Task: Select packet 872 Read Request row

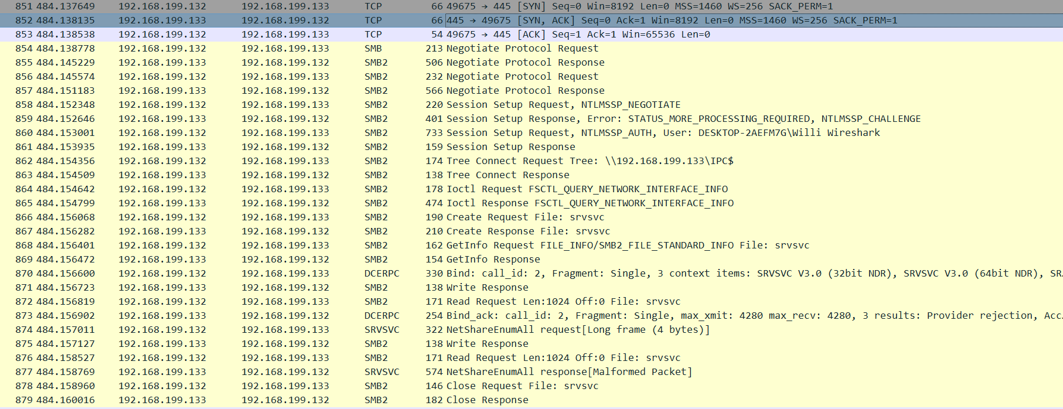Action: coord(531,302)
